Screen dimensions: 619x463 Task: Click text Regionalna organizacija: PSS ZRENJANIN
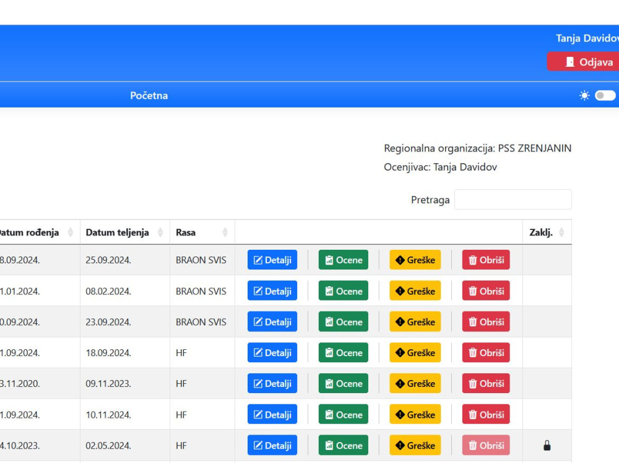[x=478, y=148]
